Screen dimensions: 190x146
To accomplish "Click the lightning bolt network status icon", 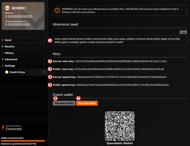I will click(3, 128).
